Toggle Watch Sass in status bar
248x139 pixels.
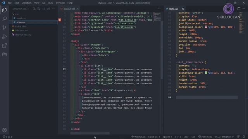(x=138, y=137)
